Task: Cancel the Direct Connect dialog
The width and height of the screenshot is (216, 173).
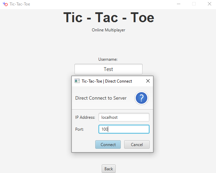Action: coord(137,145)
